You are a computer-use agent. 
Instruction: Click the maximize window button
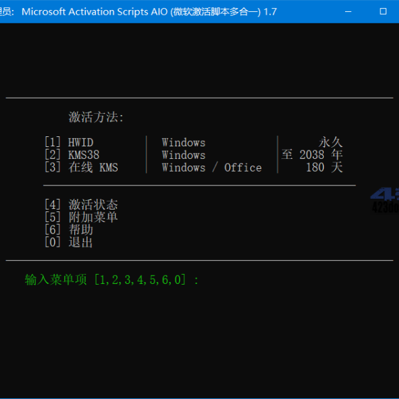click(383, 11)
